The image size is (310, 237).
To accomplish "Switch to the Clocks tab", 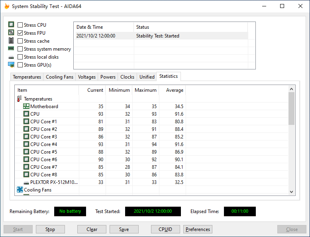I will click(x=128, y=77).
